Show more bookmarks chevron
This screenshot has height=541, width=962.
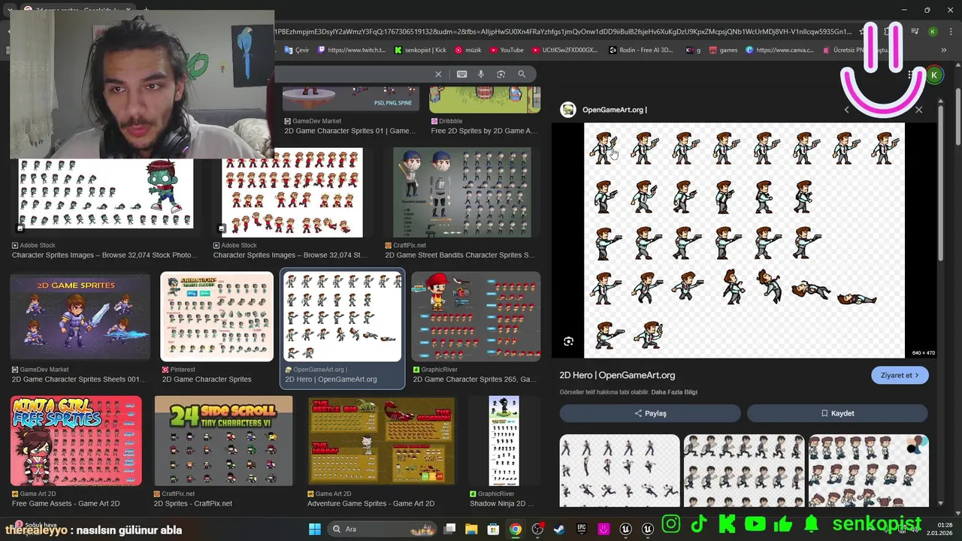(944, 50)
